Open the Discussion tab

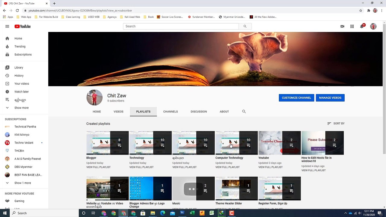click(x=199, y=112)
